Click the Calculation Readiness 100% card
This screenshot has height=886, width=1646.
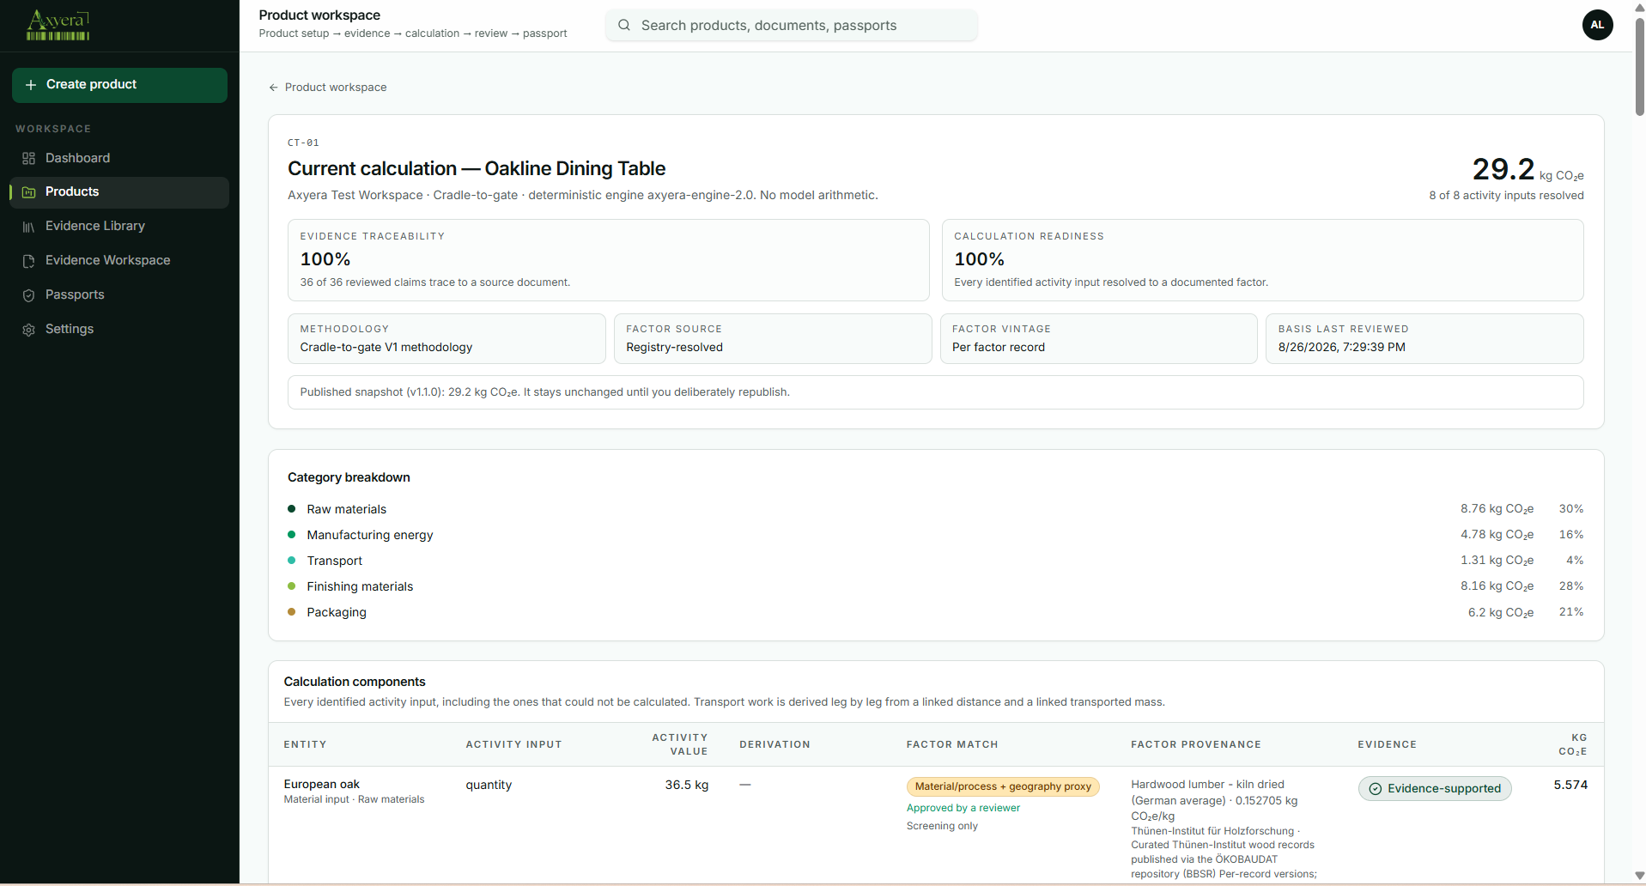coord(1263,260)
